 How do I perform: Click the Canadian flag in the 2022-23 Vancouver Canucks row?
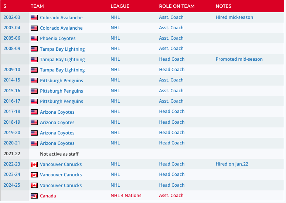click(x=34, y=164)
